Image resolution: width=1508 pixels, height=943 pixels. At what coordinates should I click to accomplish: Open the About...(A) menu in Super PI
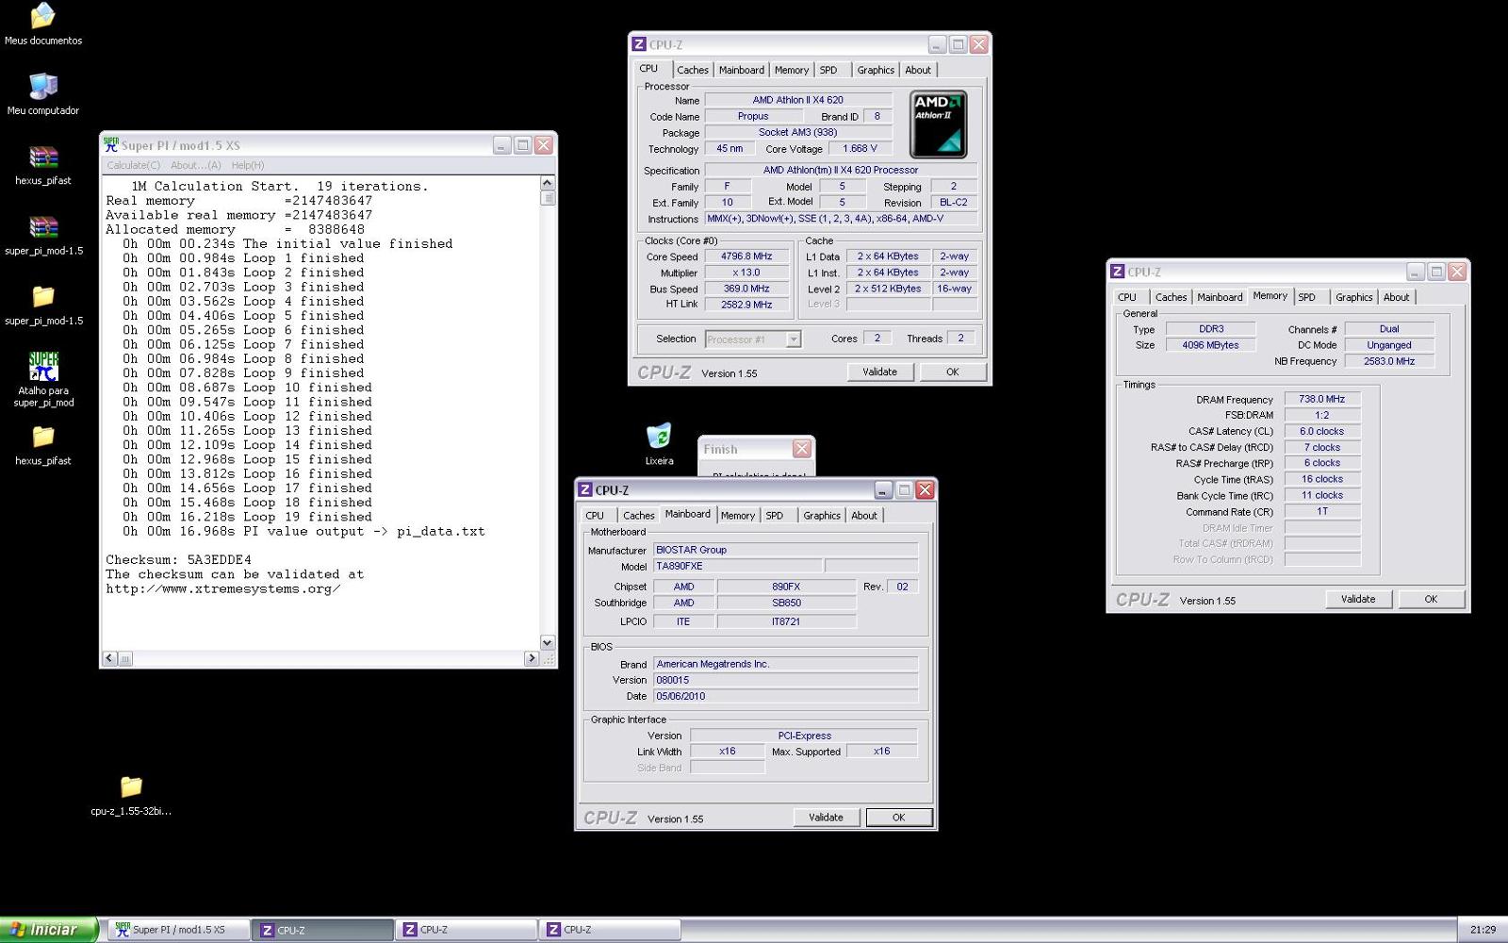196,165
